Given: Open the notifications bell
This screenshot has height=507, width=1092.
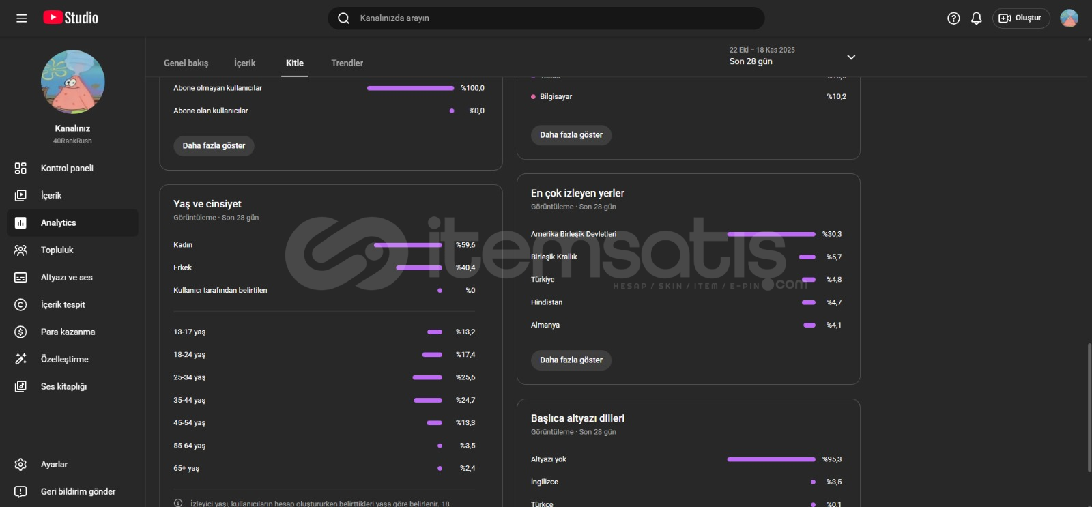Looking at the screenshot, I should coord(976,18).
